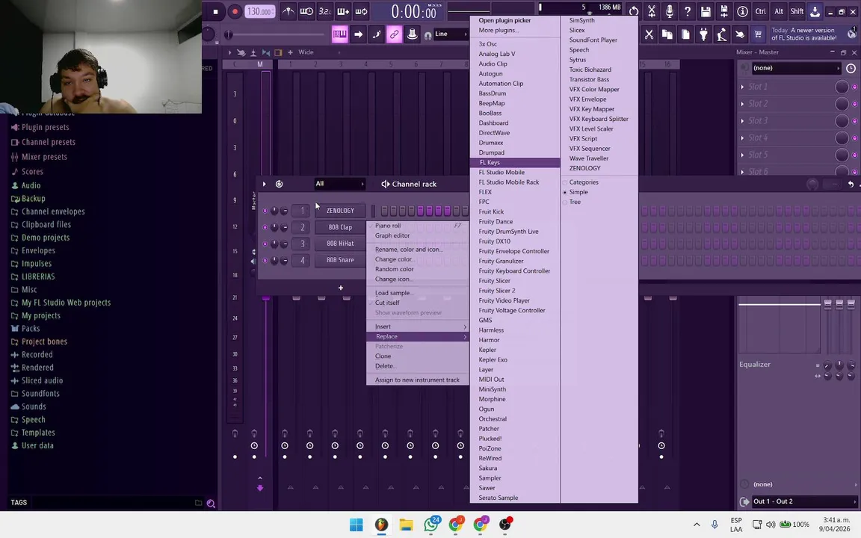
Task: Click the plus button to add channel
Action: [x=341, y=288]
